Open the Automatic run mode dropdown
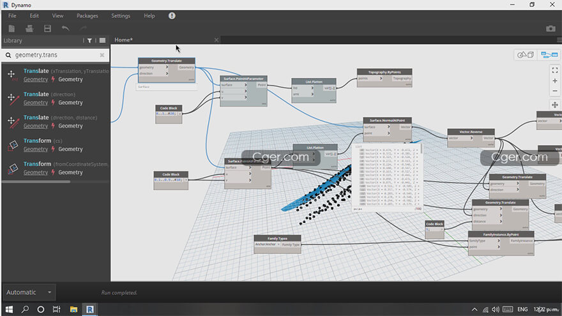Viewport: 562px width, 316px height. (x=29, y=292)
